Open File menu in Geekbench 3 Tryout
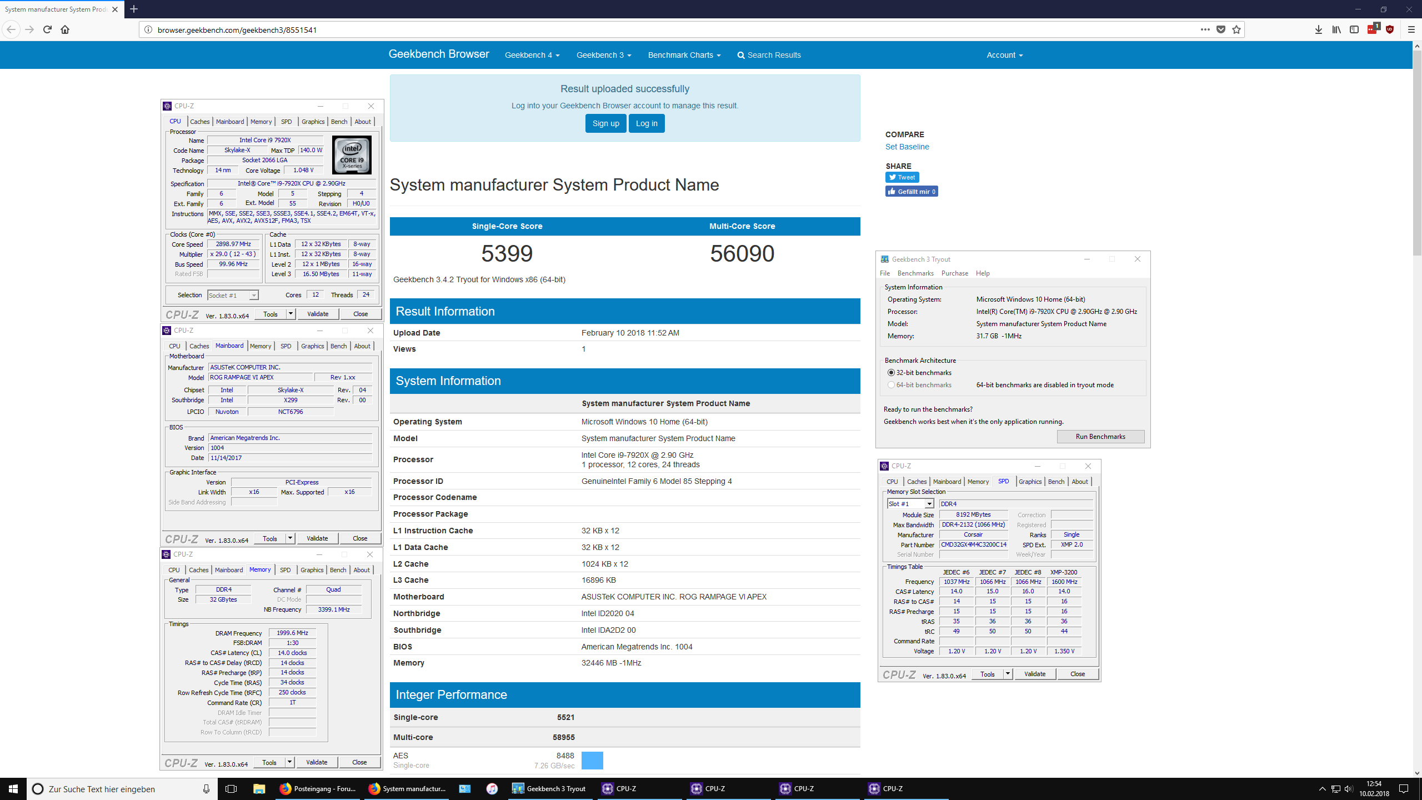The height and width of the screenshot is (800, 1422). (885, 273)
